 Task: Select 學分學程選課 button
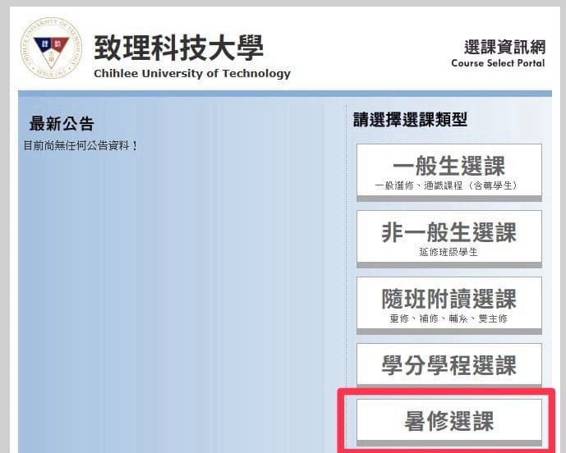pyautogui.click(x=449, y=365)
